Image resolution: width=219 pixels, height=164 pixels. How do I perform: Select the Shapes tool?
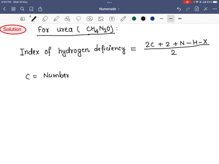68,19
